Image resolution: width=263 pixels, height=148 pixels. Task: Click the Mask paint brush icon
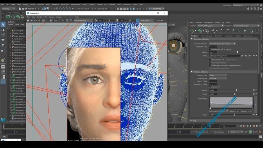pyautogui.click(x=242, y=56)
